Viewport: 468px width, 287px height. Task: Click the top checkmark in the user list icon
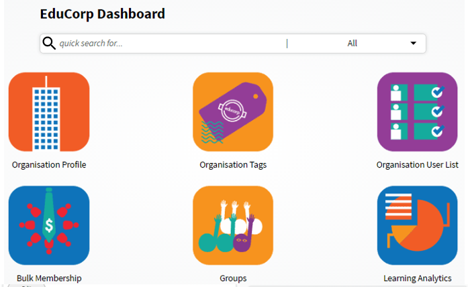(x=438, y=92)
